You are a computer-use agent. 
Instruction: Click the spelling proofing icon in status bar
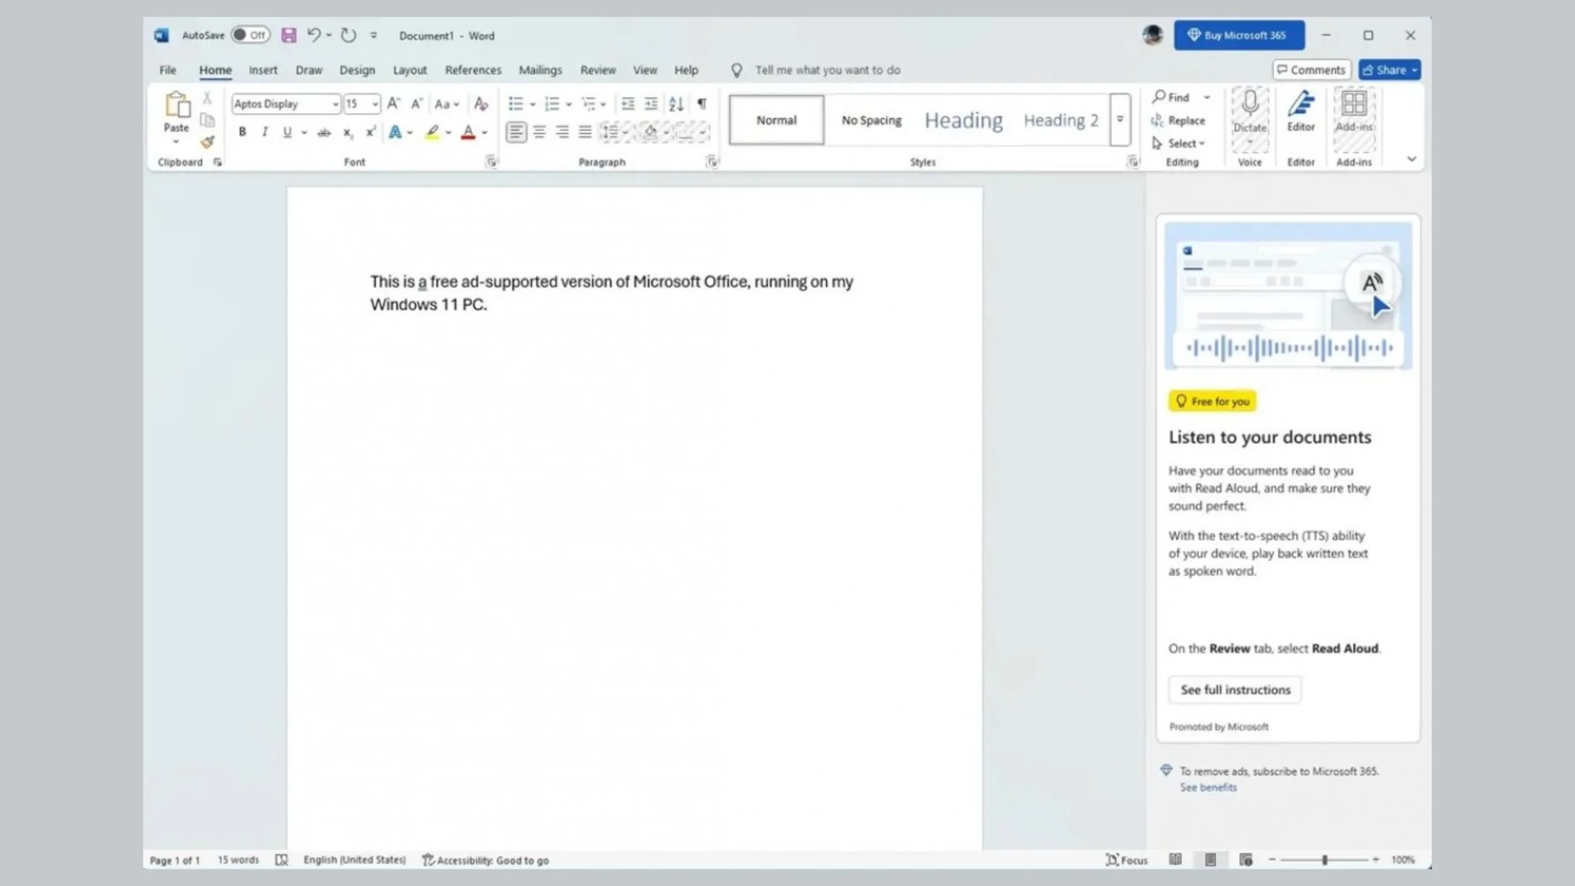281,860
